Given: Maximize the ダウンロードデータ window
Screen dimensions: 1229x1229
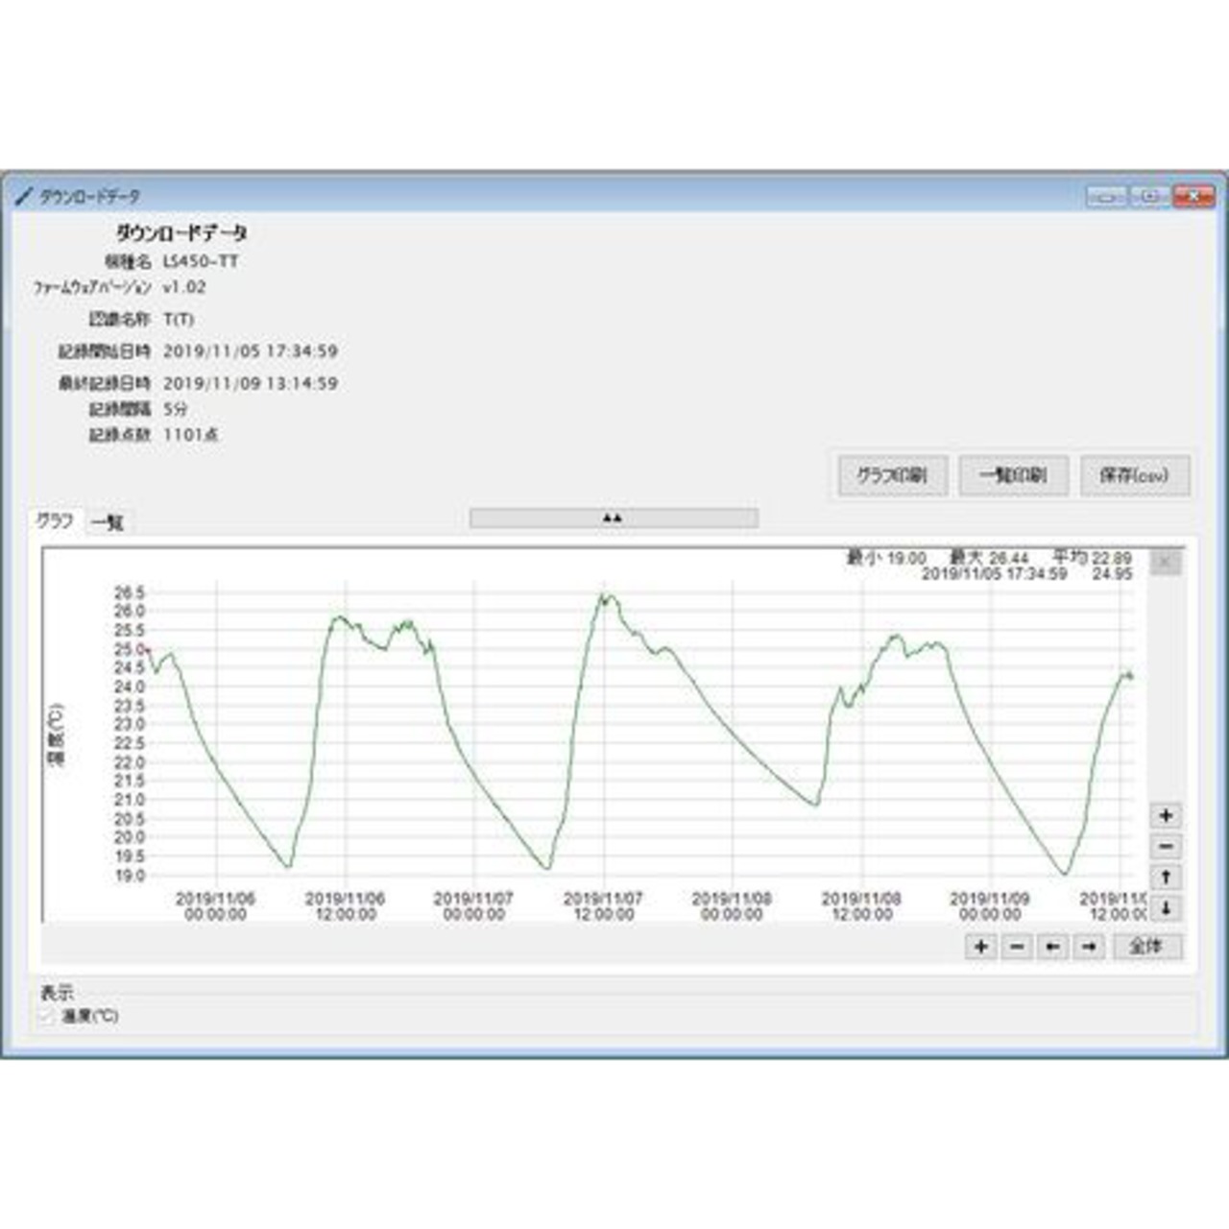Looking at the screenshot, I should (x=1149, y=197).
